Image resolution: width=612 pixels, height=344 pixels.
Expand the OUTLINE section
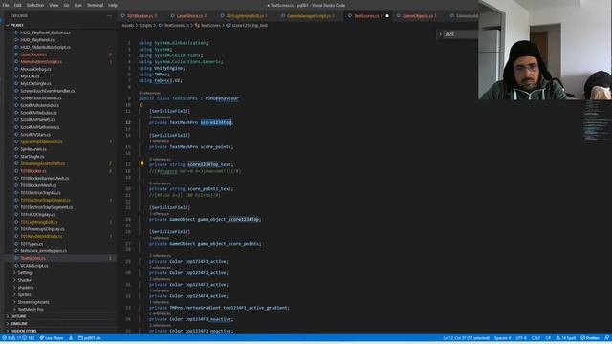coord(18,316)
